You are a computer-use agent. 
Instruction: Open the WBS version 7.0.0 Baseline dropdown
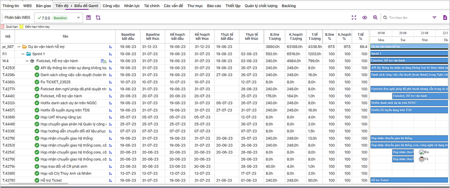(58, 18)
